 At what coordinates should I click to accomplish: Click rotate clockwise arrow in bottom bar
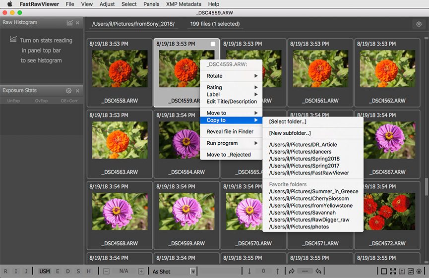[x=291, y=271]
